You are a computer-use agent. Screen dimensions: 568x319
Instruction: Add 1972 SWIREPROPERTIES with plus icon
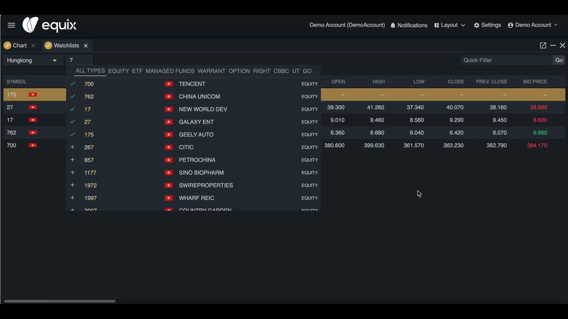73,185
